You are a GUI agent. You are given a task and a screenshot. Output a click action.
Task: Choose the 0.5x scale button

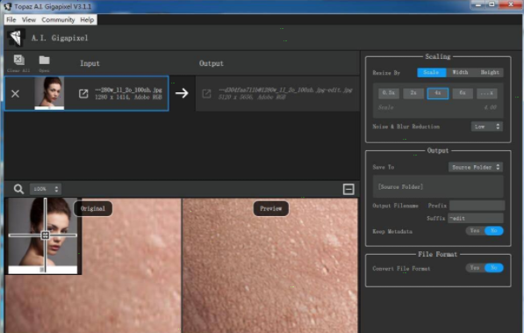pos(389,93)
